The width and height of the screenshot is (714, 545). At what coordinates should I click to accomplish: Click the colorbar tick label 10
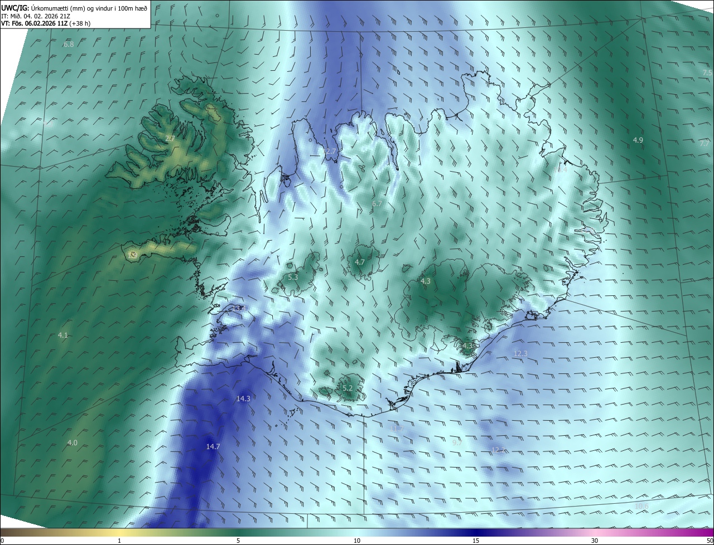click(x=357, y=541)
